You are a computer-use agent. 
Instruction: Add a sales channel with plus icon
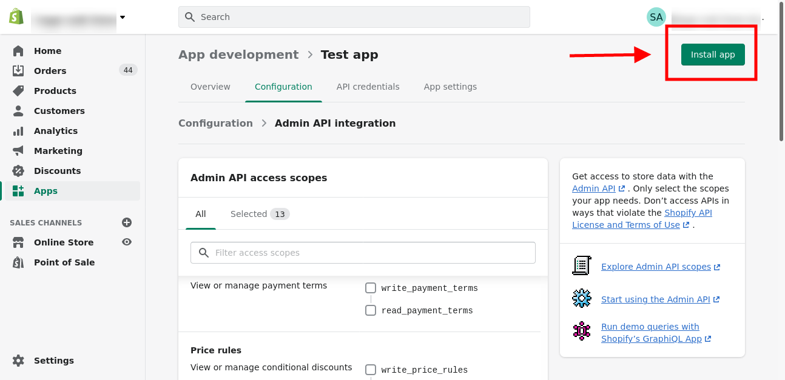[x=127, y=222]
